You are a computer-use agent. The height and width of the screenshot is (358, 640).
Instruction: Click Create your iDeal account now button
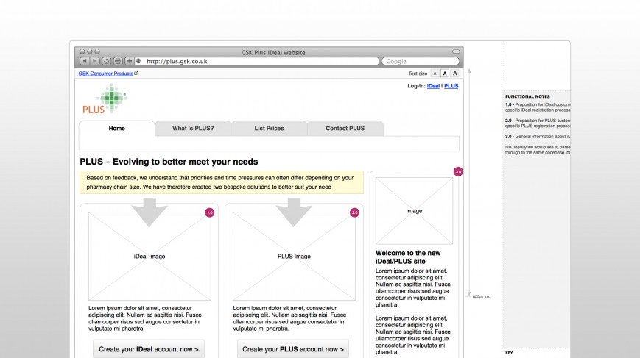[x=149, y=349]
